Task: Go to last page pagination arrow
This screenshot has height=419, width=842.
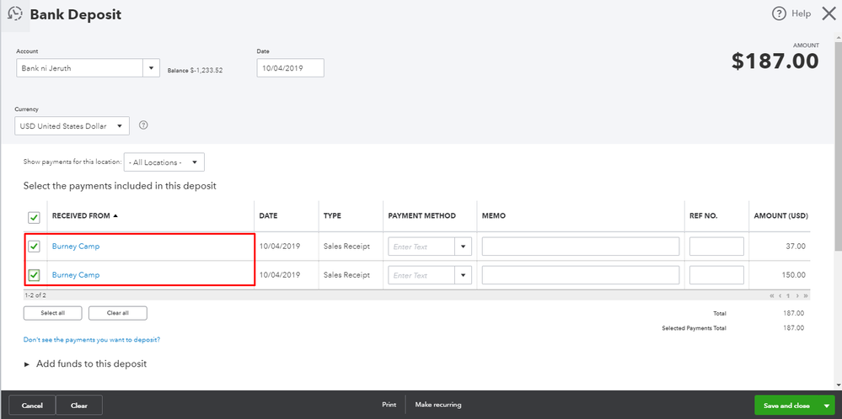Action: pos(806,296)
